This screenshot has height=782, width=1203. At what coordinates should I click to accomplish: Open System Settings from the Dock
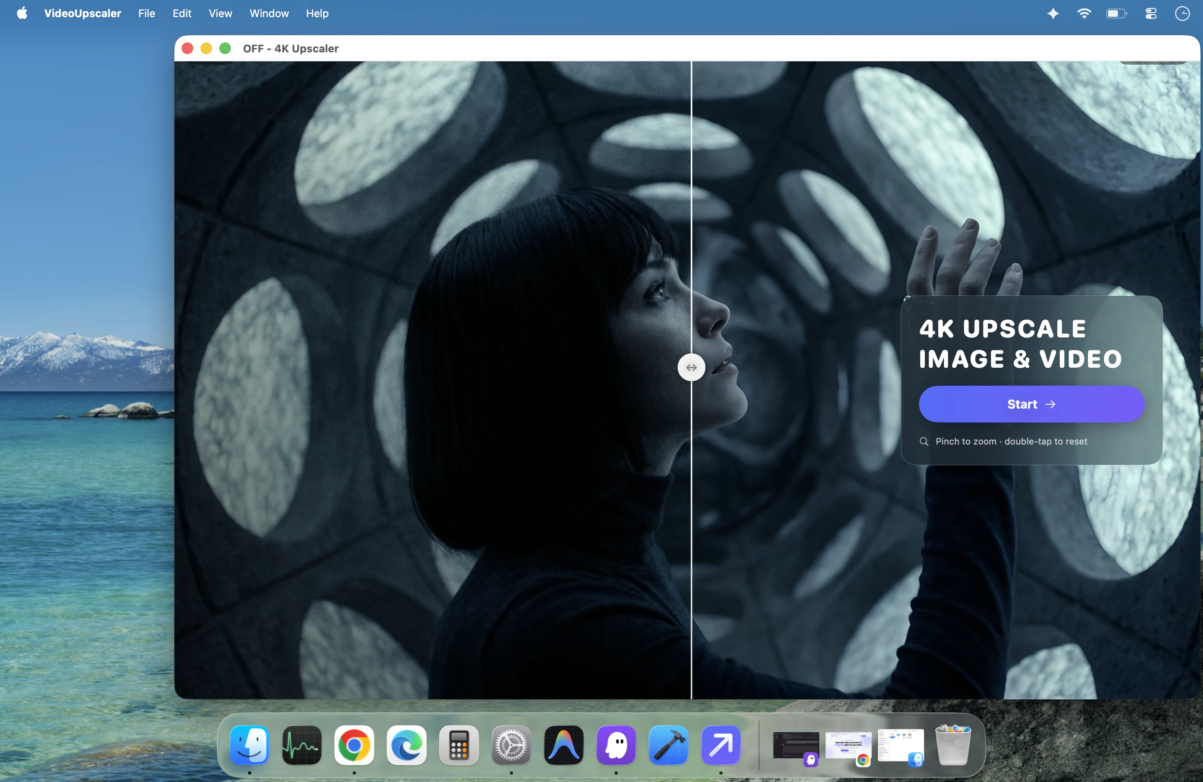511,745
